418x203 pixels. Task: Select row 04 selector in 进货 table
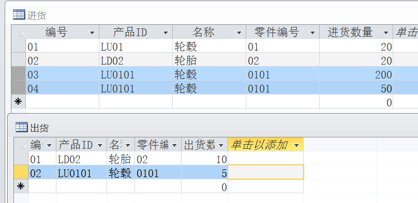19,87
